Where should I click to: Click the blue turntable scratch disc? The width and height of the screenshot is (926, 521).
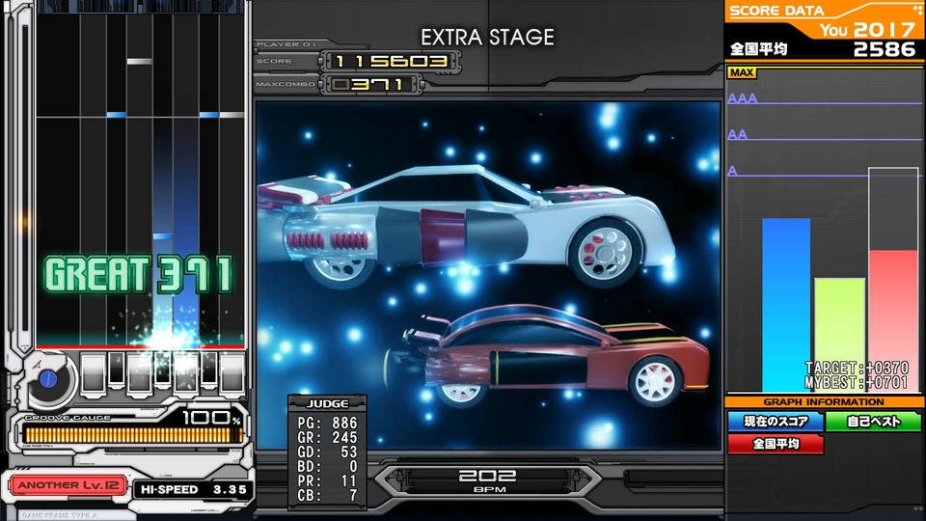coord(48,379)
